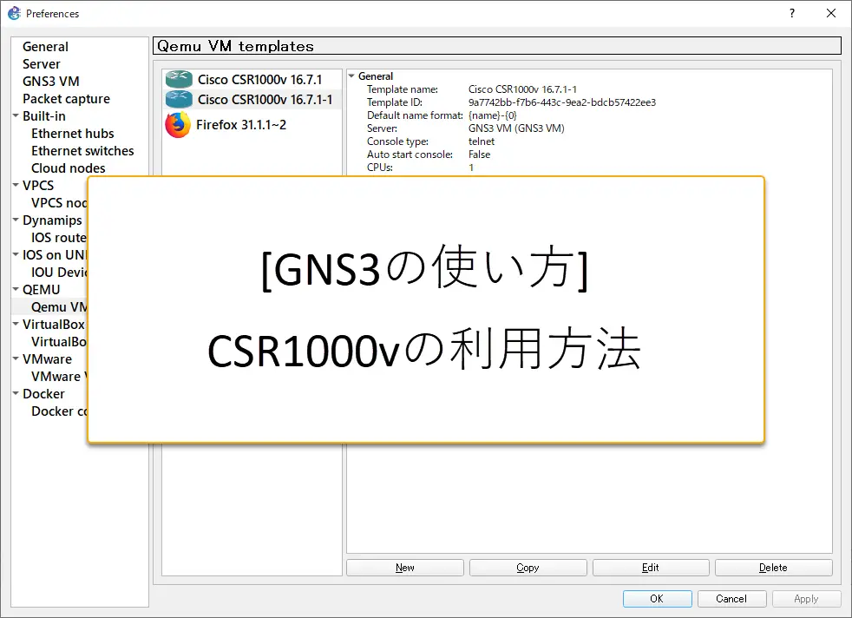Click the Default name format value {name}-{0}

pos(492,115)
